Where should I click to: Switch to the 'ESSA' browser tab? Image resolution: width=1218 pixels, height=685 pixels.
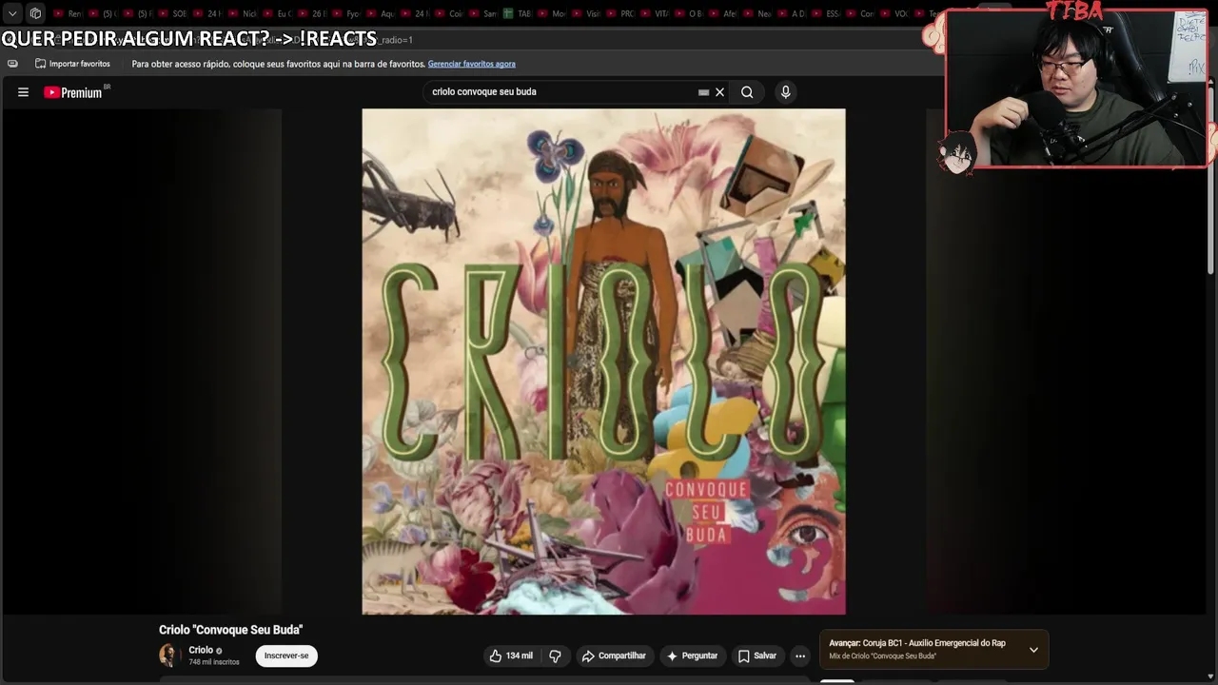[x=827, y=13]
